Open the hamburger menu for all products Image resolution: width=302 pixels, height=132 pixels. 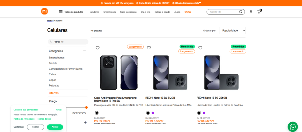click(61, 12)
